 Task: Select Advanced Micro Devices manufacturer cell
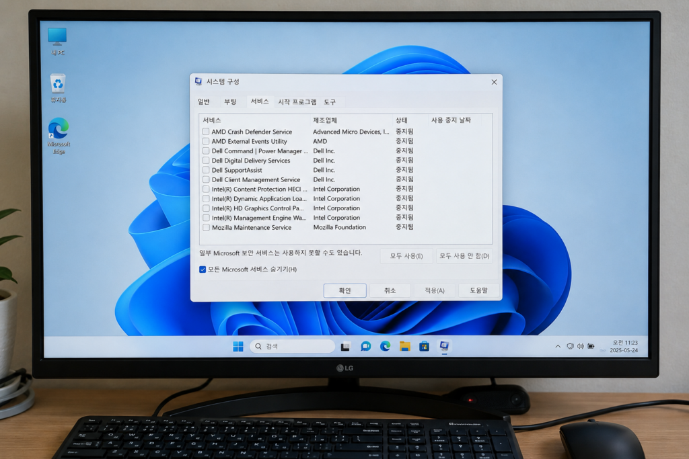click(x=351, y=132)
